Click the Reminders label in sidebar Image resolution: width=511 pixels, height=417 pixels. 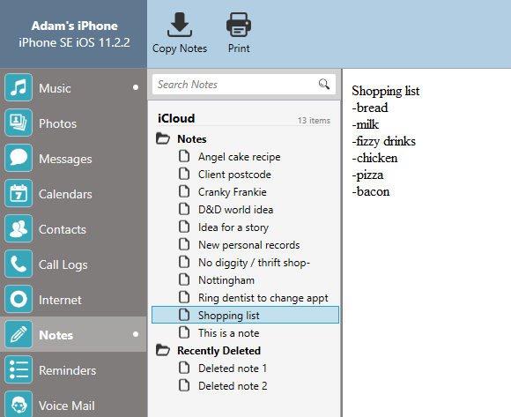[68, 370]
